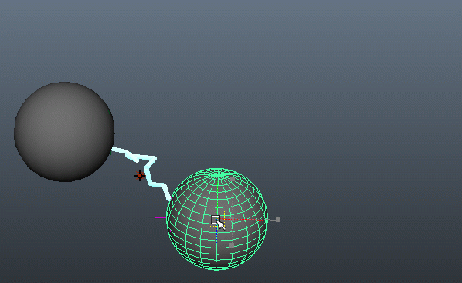Click upper gray square handle on wireframe sphere
This screenshot has width=462, height=283.
(x=233, y=179)
